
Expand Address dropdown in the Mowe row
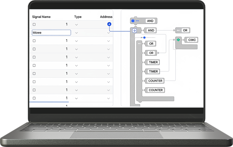108,33
